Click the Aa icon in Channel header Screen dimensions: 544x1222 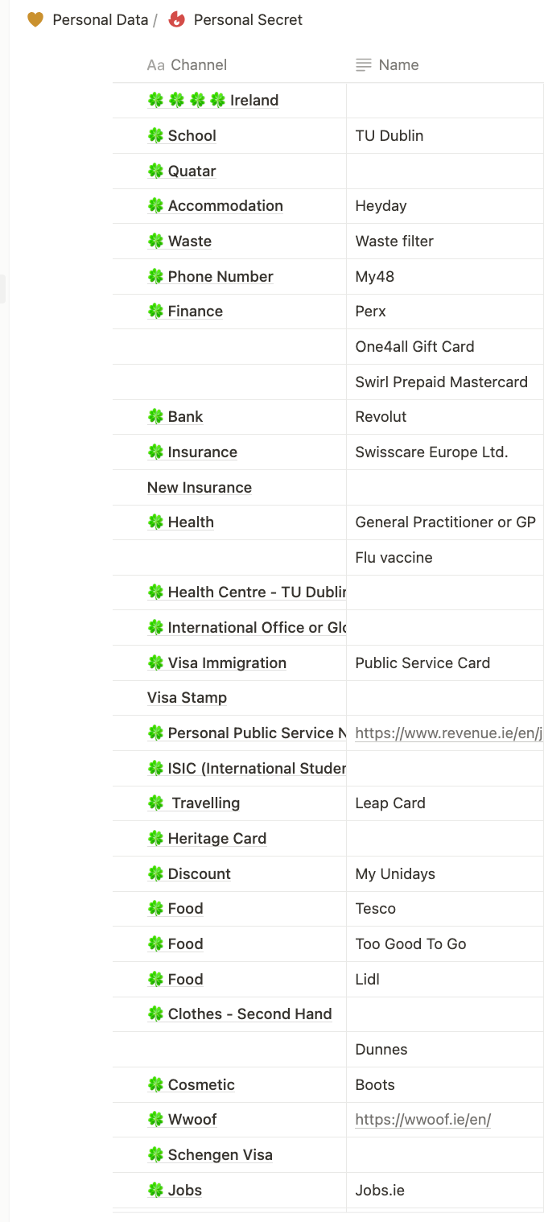click(156, 65)
